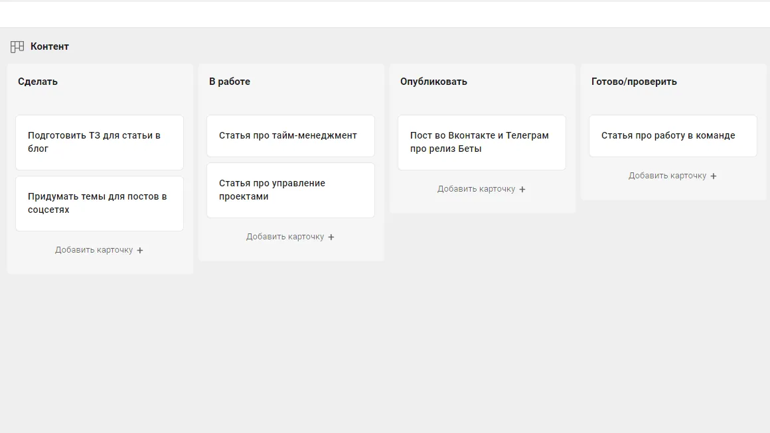Open the Статья про управление проектами card
The width and height of the screenshot is (770, 433).
point(290,190)
